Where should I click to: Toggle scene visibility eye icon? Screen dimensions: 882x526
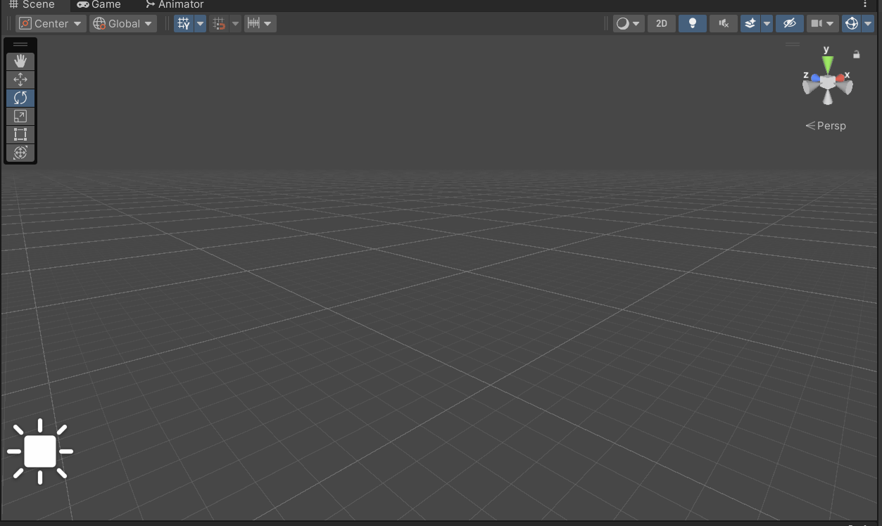pos(790,23)
